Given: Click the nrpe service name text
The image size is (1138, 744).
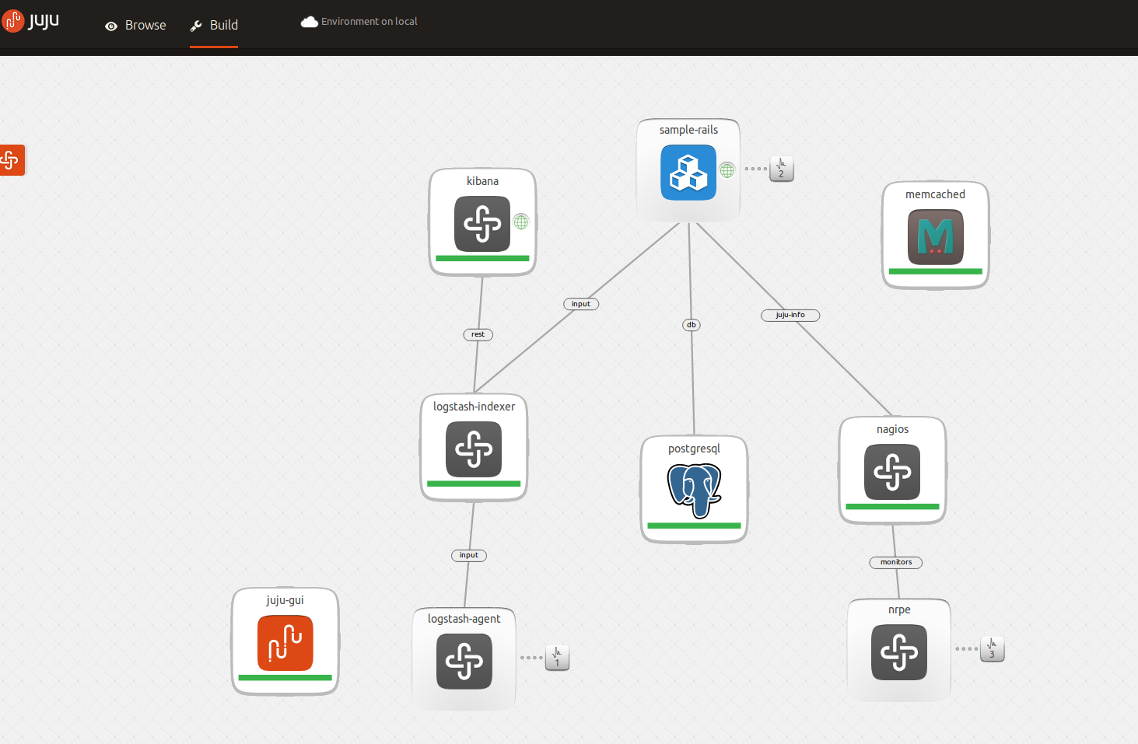Looking at the screenshot, I should tap(899, 610).
